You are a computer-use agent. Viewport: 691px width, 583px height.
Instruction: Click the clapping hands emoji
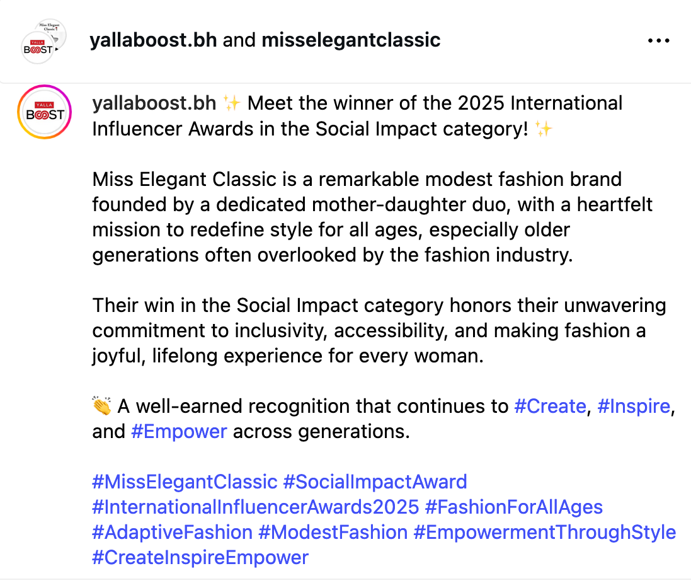[x=101, y=407]
